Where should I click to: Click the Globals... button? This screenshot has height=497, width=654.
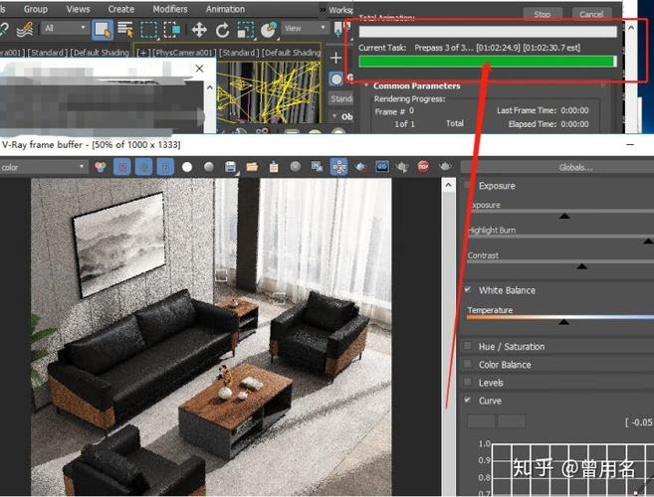click(x=574, y=167)
